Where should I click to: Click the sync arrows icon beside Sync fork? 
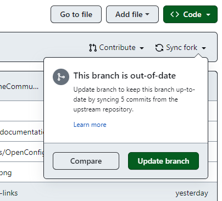[159, 48]
